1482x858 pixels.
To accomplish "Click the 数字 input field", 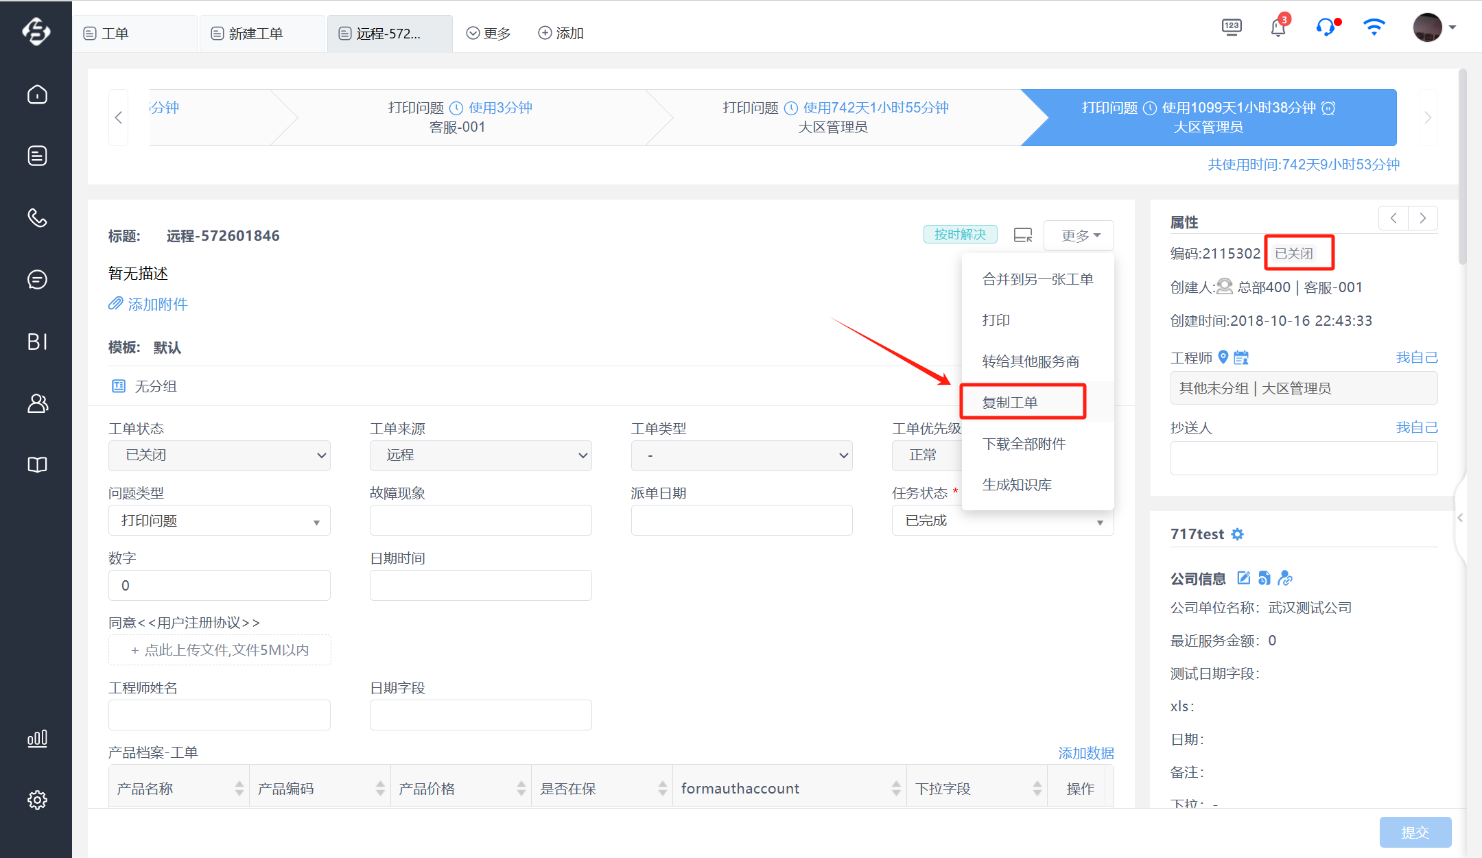I will click(x=220, y=586).
